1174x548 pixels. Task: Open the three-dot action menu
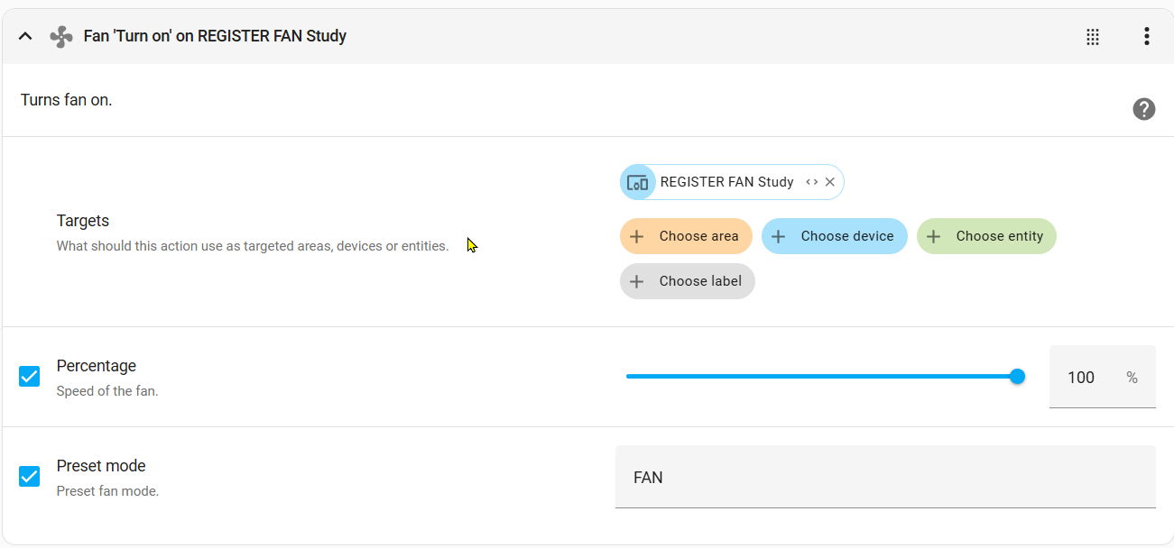click(1146, 36)
